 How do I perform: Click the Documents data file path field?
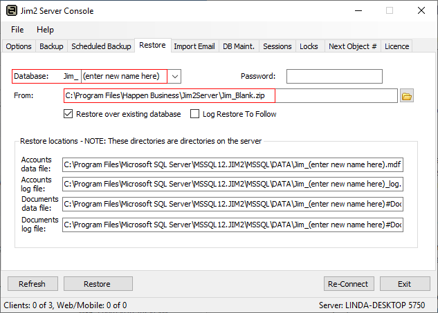point(232,205)
